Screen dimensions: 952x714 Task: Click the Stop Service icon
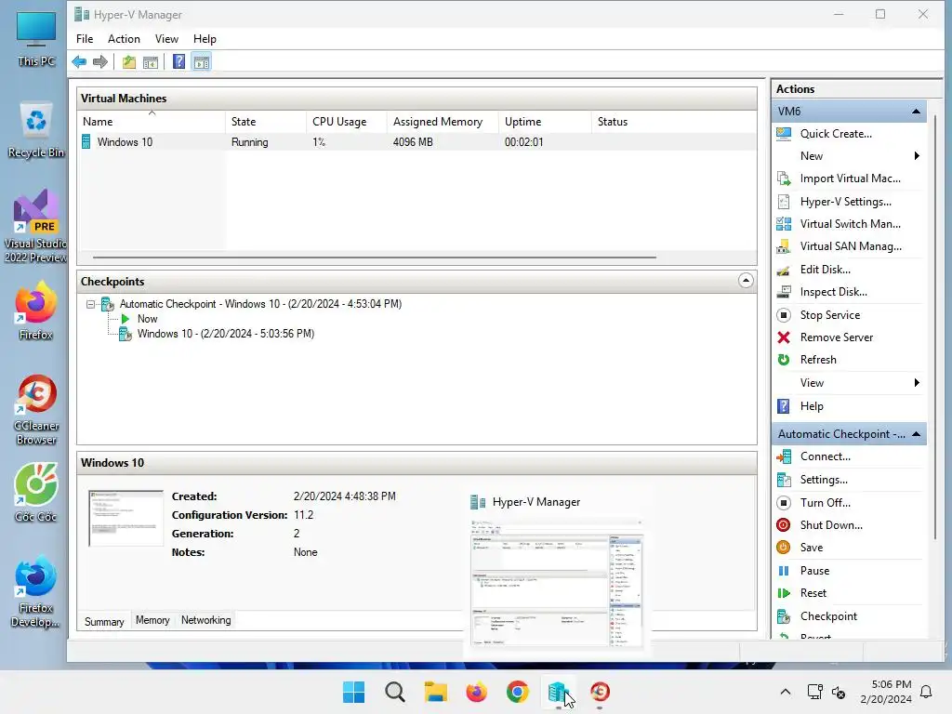coord(784,315)
